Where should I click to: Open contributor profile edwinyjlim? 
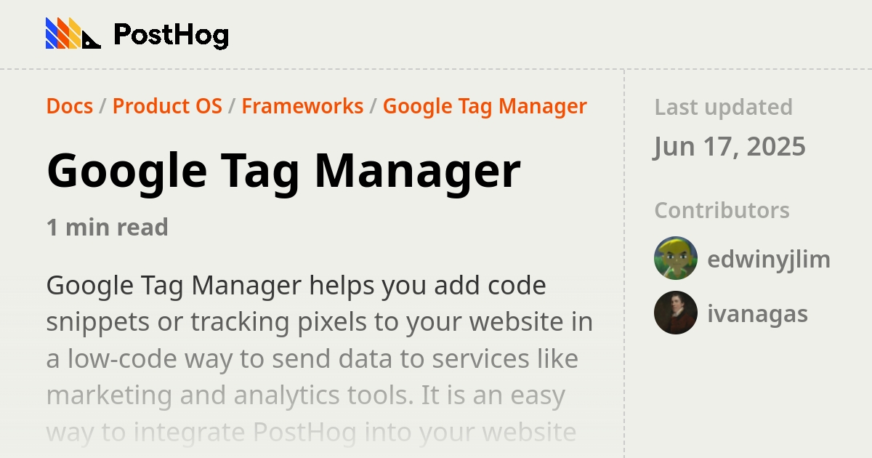point(769,259)
